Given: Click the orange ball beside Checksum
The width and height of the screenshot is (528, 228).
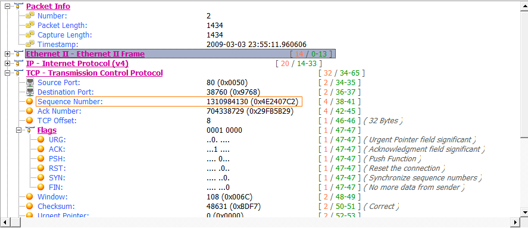Looking at the screenshot, I should (30, 206).
